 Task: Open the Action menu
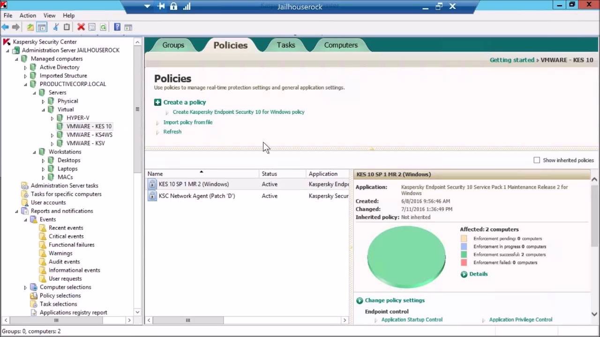(28, 15)
